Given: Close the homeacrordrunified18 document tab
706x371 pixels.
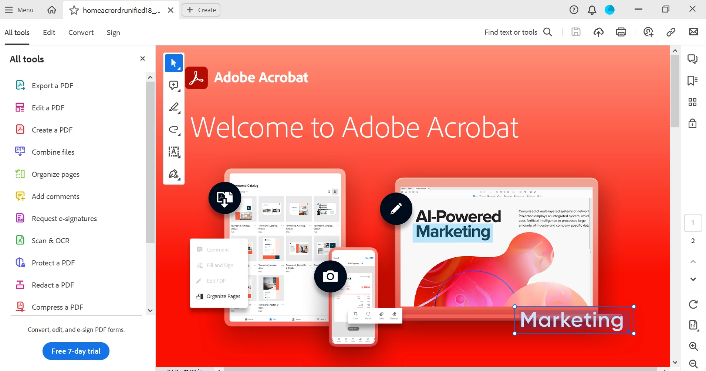Looking at the screenshot, I should pos(170,10).
